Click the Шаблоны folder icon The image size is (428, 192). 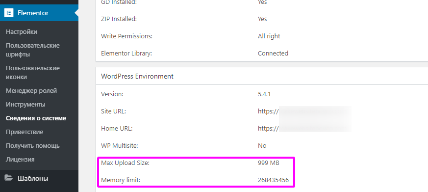pos(9,178)
